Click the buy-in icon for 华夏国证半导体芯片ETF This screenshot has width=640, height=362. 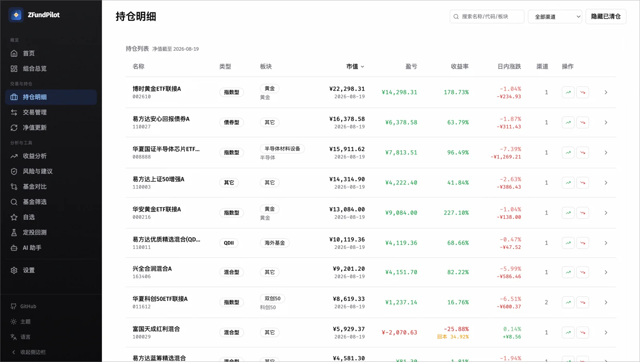point(568,153)
